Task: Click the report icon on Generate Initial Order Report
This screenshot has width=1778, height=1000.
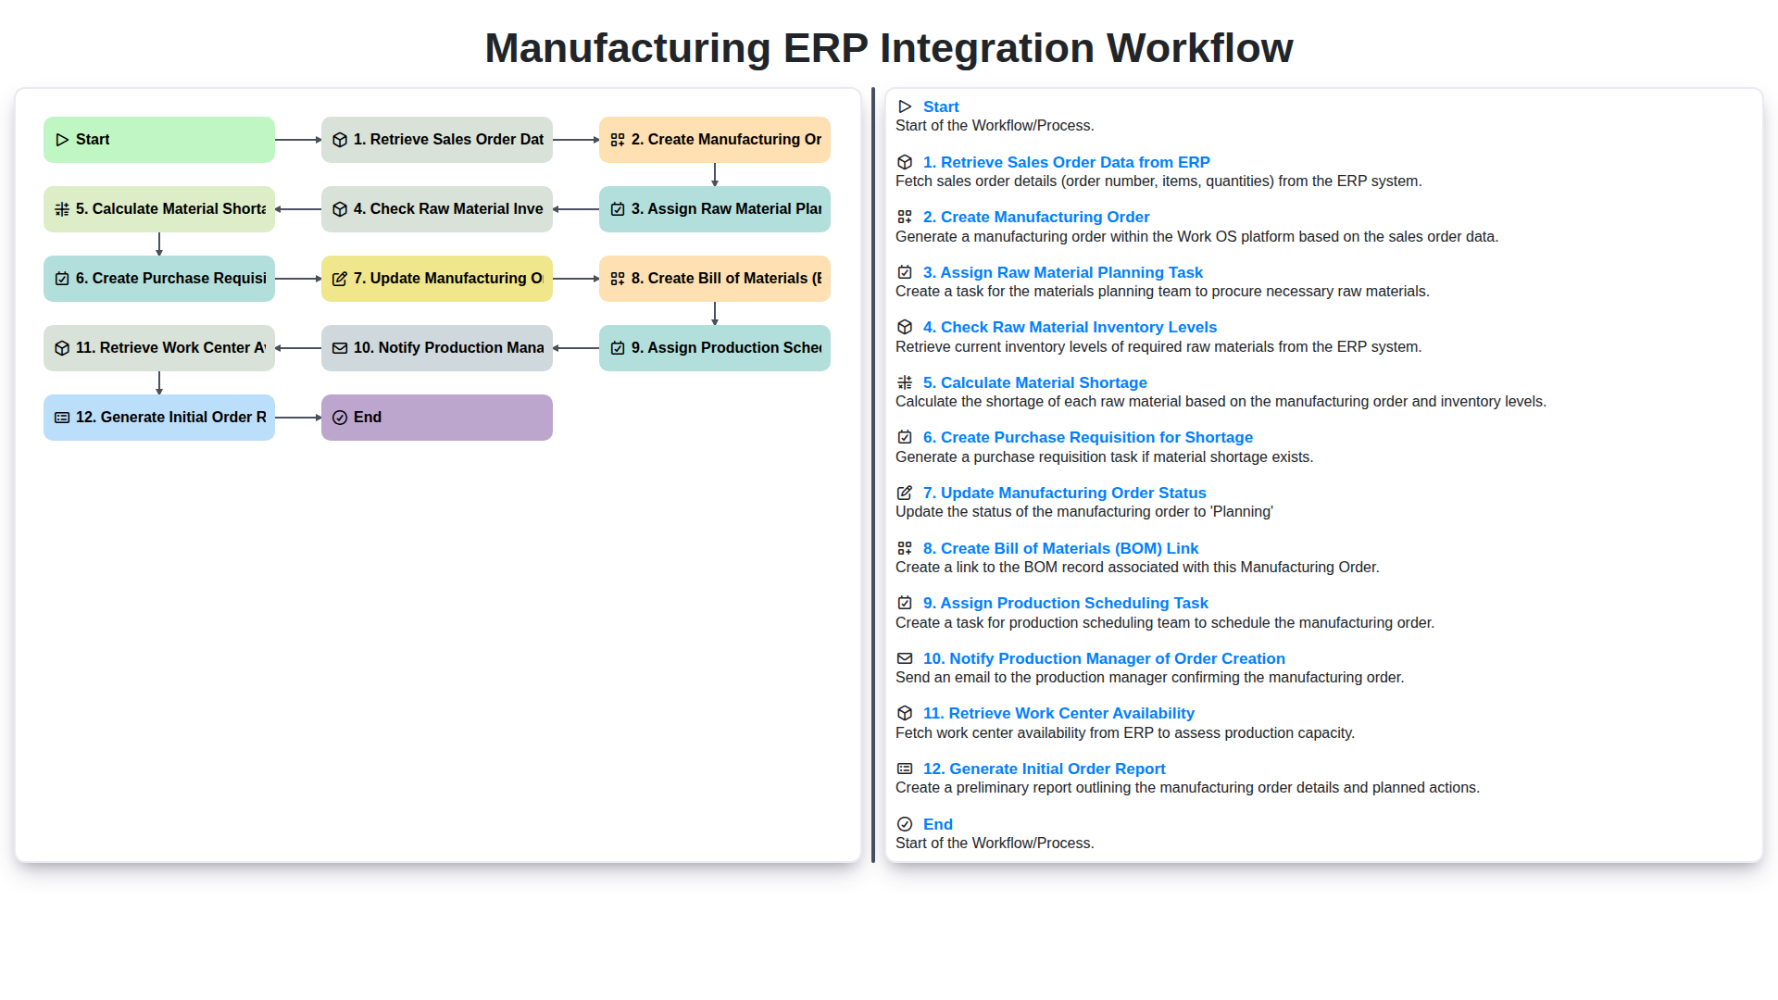Action: [61, 417]
